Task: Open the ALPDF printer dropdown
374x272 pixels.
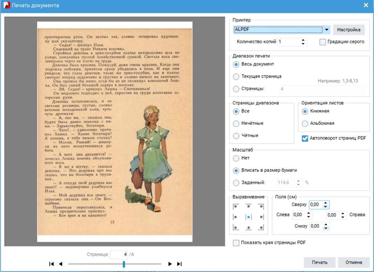Action: tap(326, 30)
